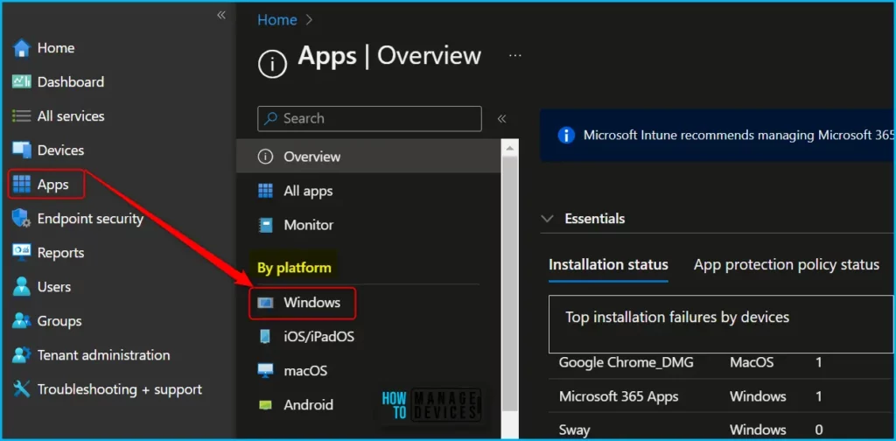The height and width of the screenshot is (441, 896).
Task: Click into the Search input field
Action: point(369,118)
